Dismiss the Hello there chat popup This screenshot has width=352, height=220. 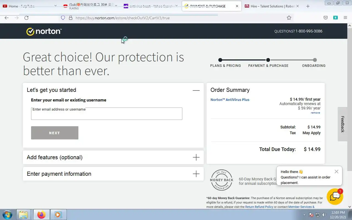point(336,172)
